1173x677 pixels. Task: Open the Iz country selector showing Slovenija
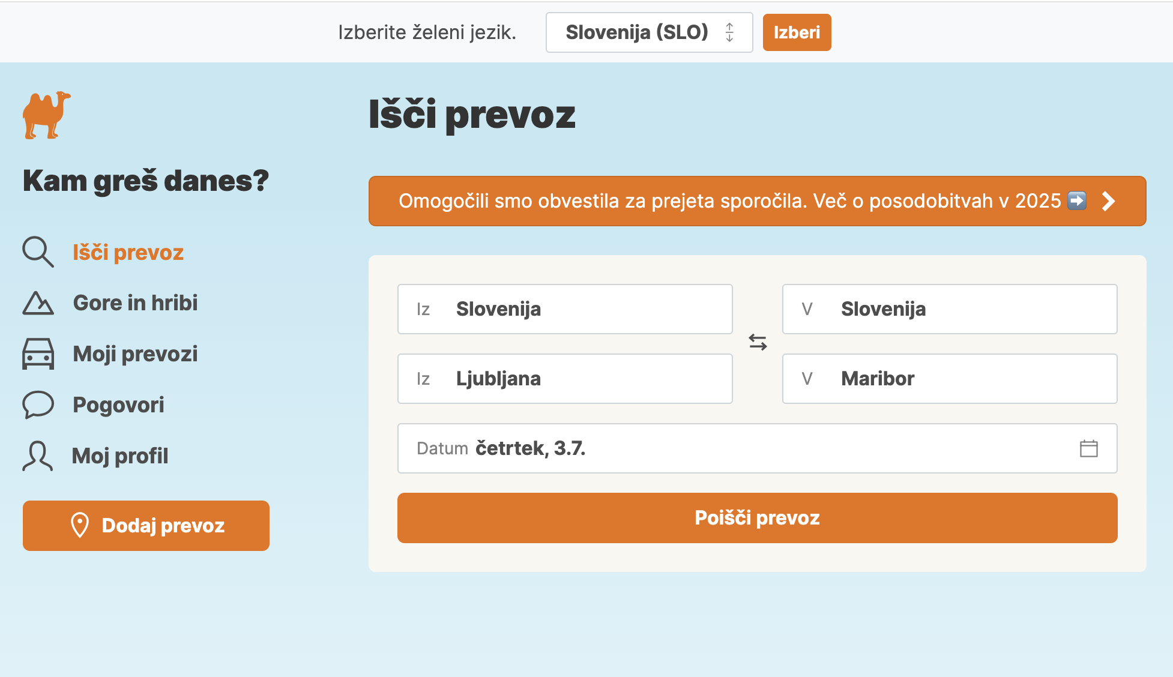564,309
